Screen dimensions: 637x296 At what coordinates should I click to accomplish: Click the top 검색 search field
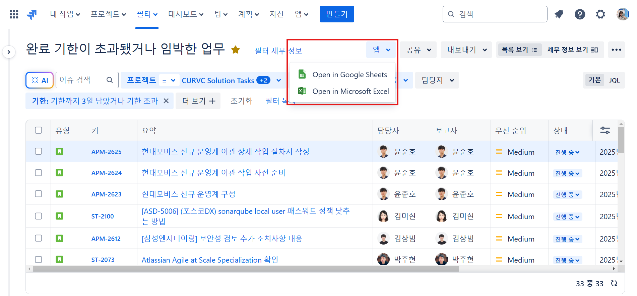pyautogui.click(x=499, y=14)
